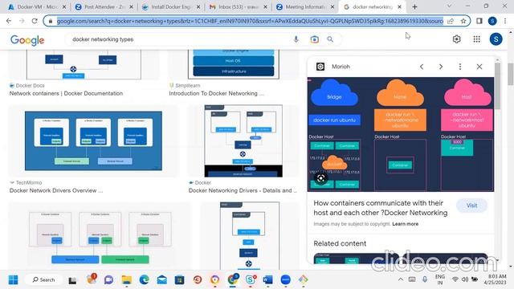This screenshot has width=514, height=289.
Task: Switch to the Meeting Information tab
Action: 305,7
